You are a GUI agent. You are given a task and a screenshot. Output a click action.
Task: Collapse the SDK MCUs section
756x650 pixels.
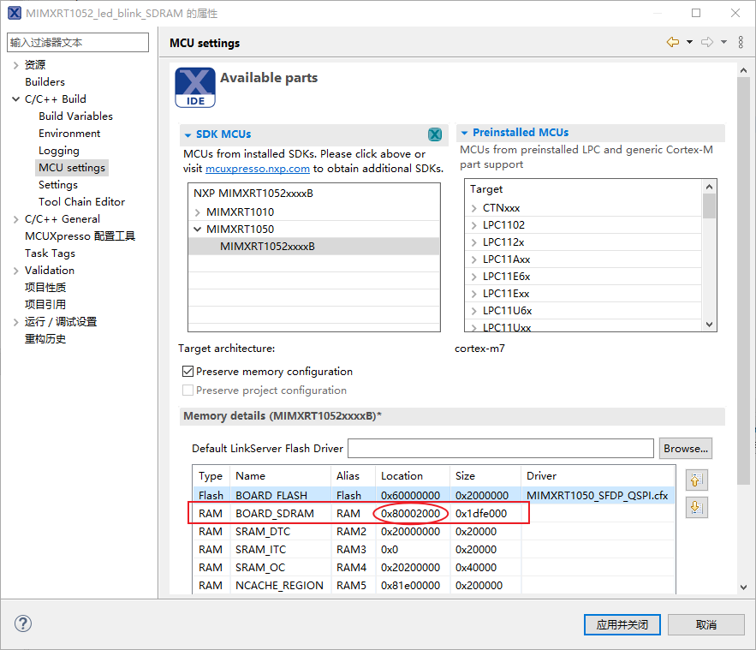(x=188, y=135)
